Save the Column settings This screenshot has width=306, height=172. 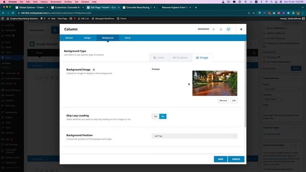click(x=220, y=159)
